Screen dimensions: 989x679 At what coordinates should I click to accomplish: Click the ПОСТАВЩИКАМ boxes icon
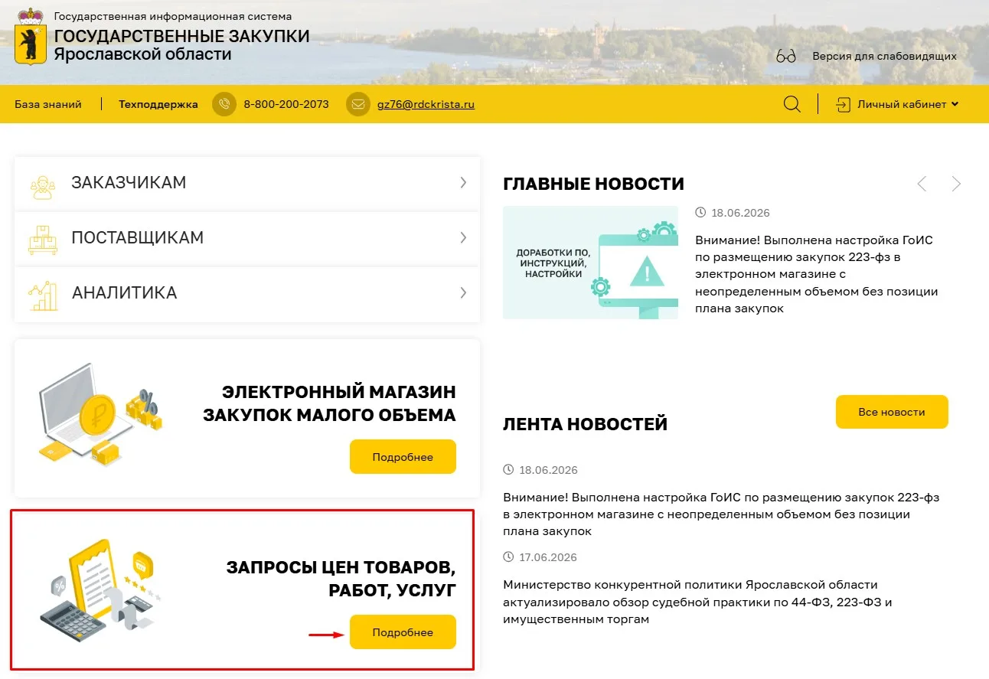(x=43, y=240)
